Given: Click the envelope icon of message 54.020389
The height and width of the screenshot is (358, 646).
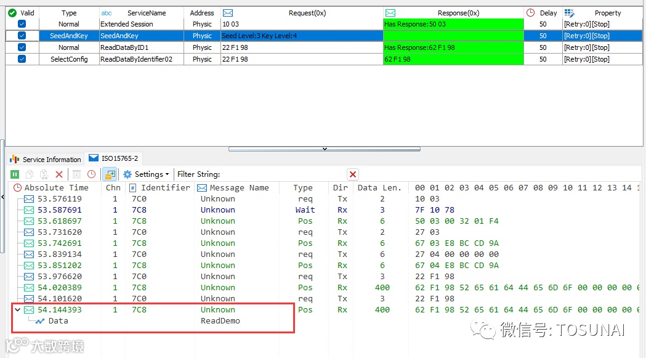Looking at the screenshot, I should click(29, 288).
